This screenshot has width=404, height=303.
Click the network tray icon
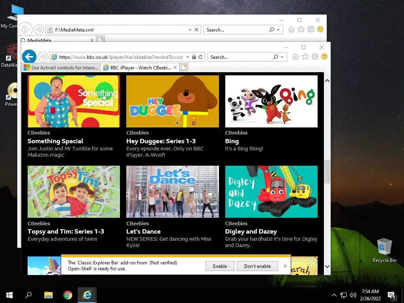(x=344, y=295)
